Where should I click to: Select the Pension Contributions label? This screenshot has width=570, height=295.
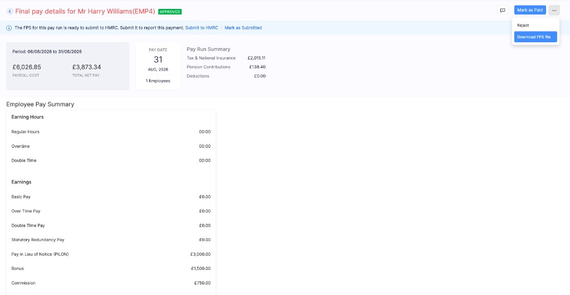tap(208, 67)
